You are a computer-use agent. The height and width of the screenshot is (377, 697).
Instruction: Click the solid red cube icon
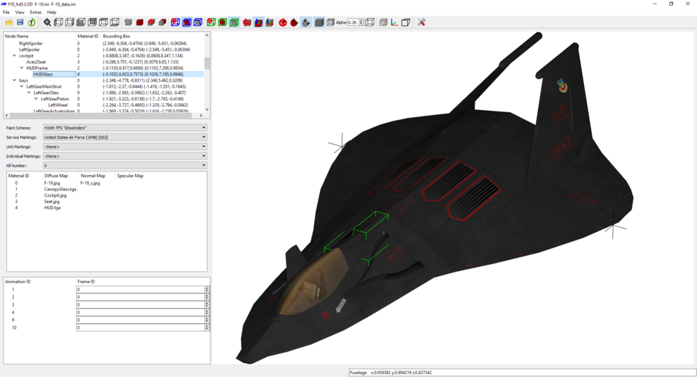tap(139, 22)
